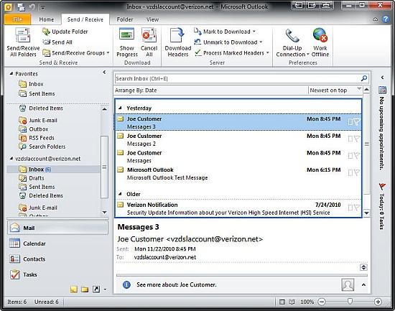Collapse the vzdslaccount@verizon.net account tree
This screenshot has height=311, width=395.
pyautogui.click(x=11, y=159)
